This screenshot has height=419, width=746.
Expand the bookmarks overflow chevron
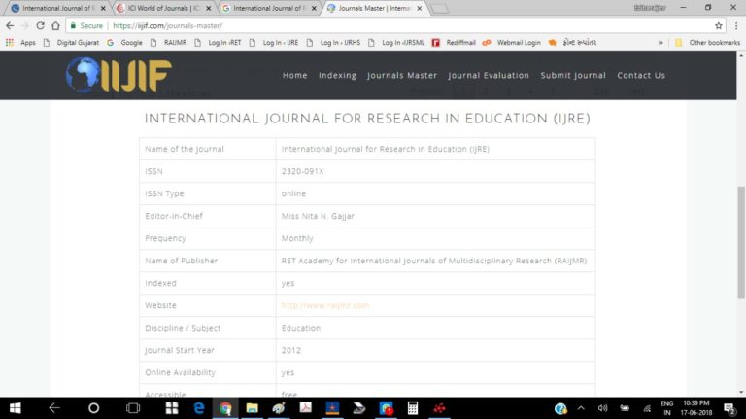[x=661, y=43]
